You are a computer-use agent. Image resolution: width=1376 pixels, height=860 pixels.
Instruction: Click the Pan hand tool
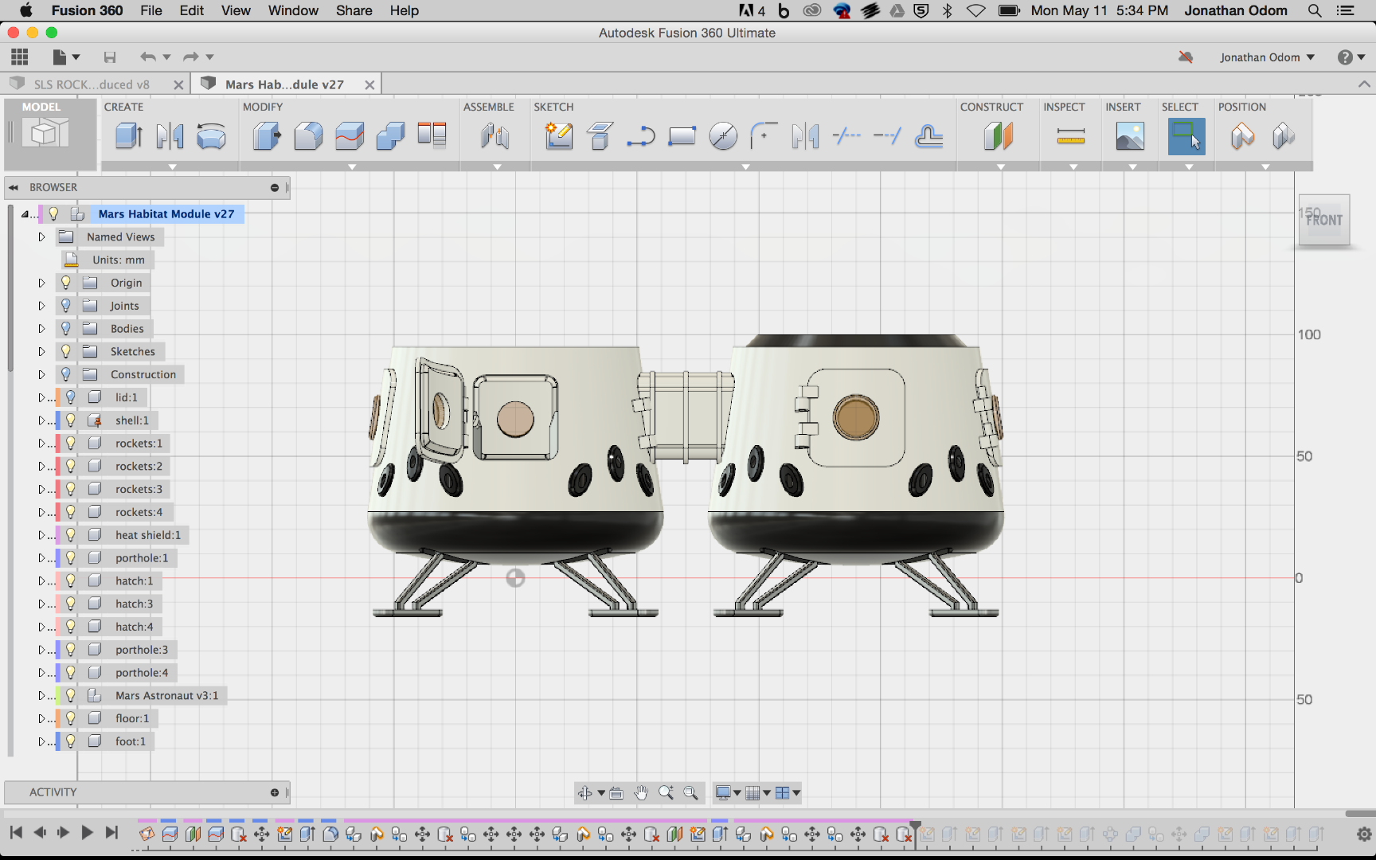click(x=641, y=793)
